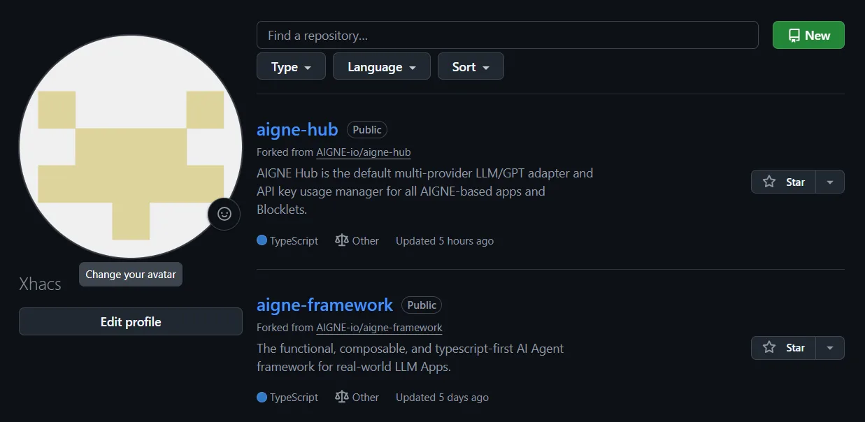
Task: Click TypeScript language dot for aigne-hub
Action: [262, 240]
